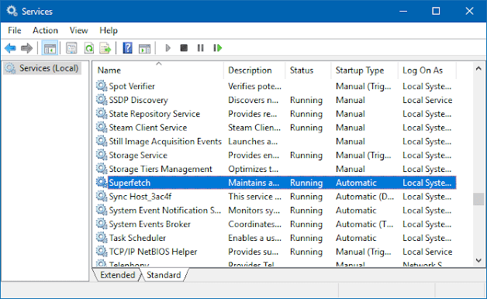487x299 pixels.
Task: Click gear icon beside State Repository Service
Action: 102,114
